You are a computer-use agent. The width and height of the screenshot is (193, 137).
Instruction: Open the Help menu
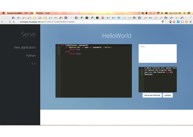point(47,13)
